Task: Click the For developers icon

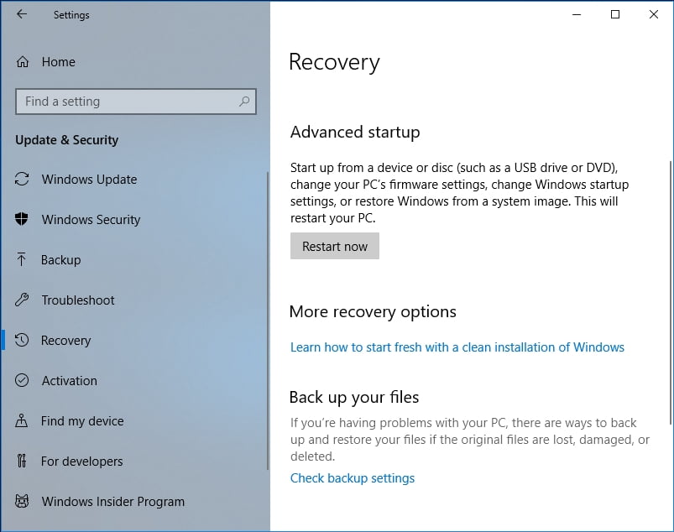Action: [23, 462]
